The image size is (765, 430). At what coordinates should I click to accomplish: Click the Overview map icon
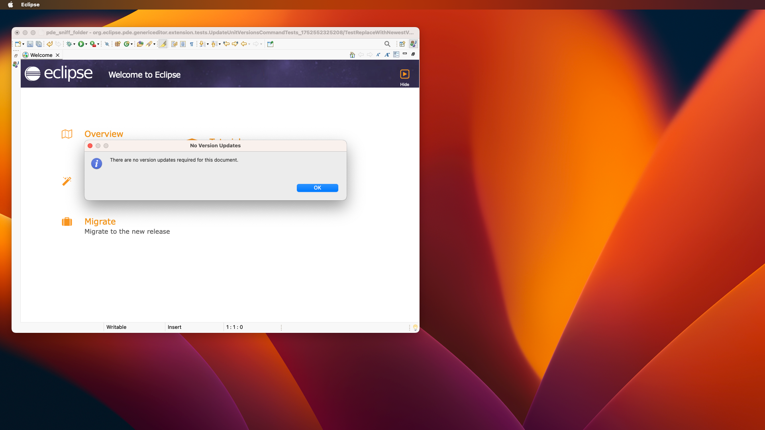coord(67,134)
